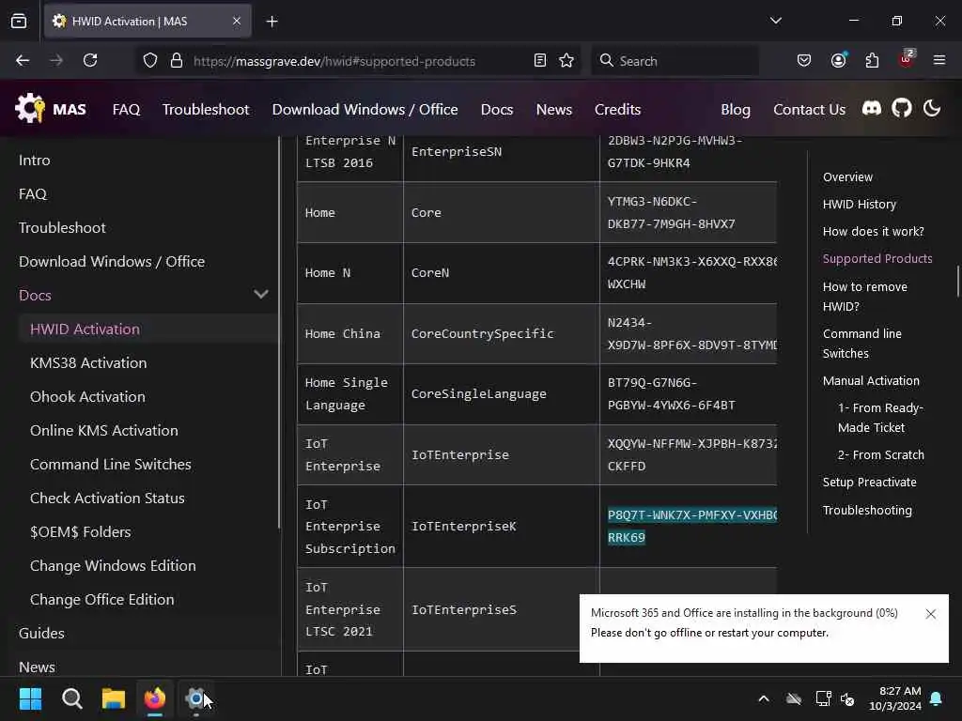Image resolution: width=962 pixels, height=721 pixels.
Task: Open Guides in sidebar
Action: coord(41,633)
